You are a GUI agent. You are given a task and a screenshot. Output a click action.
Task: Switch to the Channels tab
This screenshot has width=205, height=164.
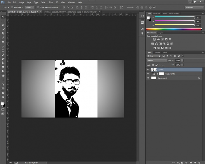pos(157,52)
